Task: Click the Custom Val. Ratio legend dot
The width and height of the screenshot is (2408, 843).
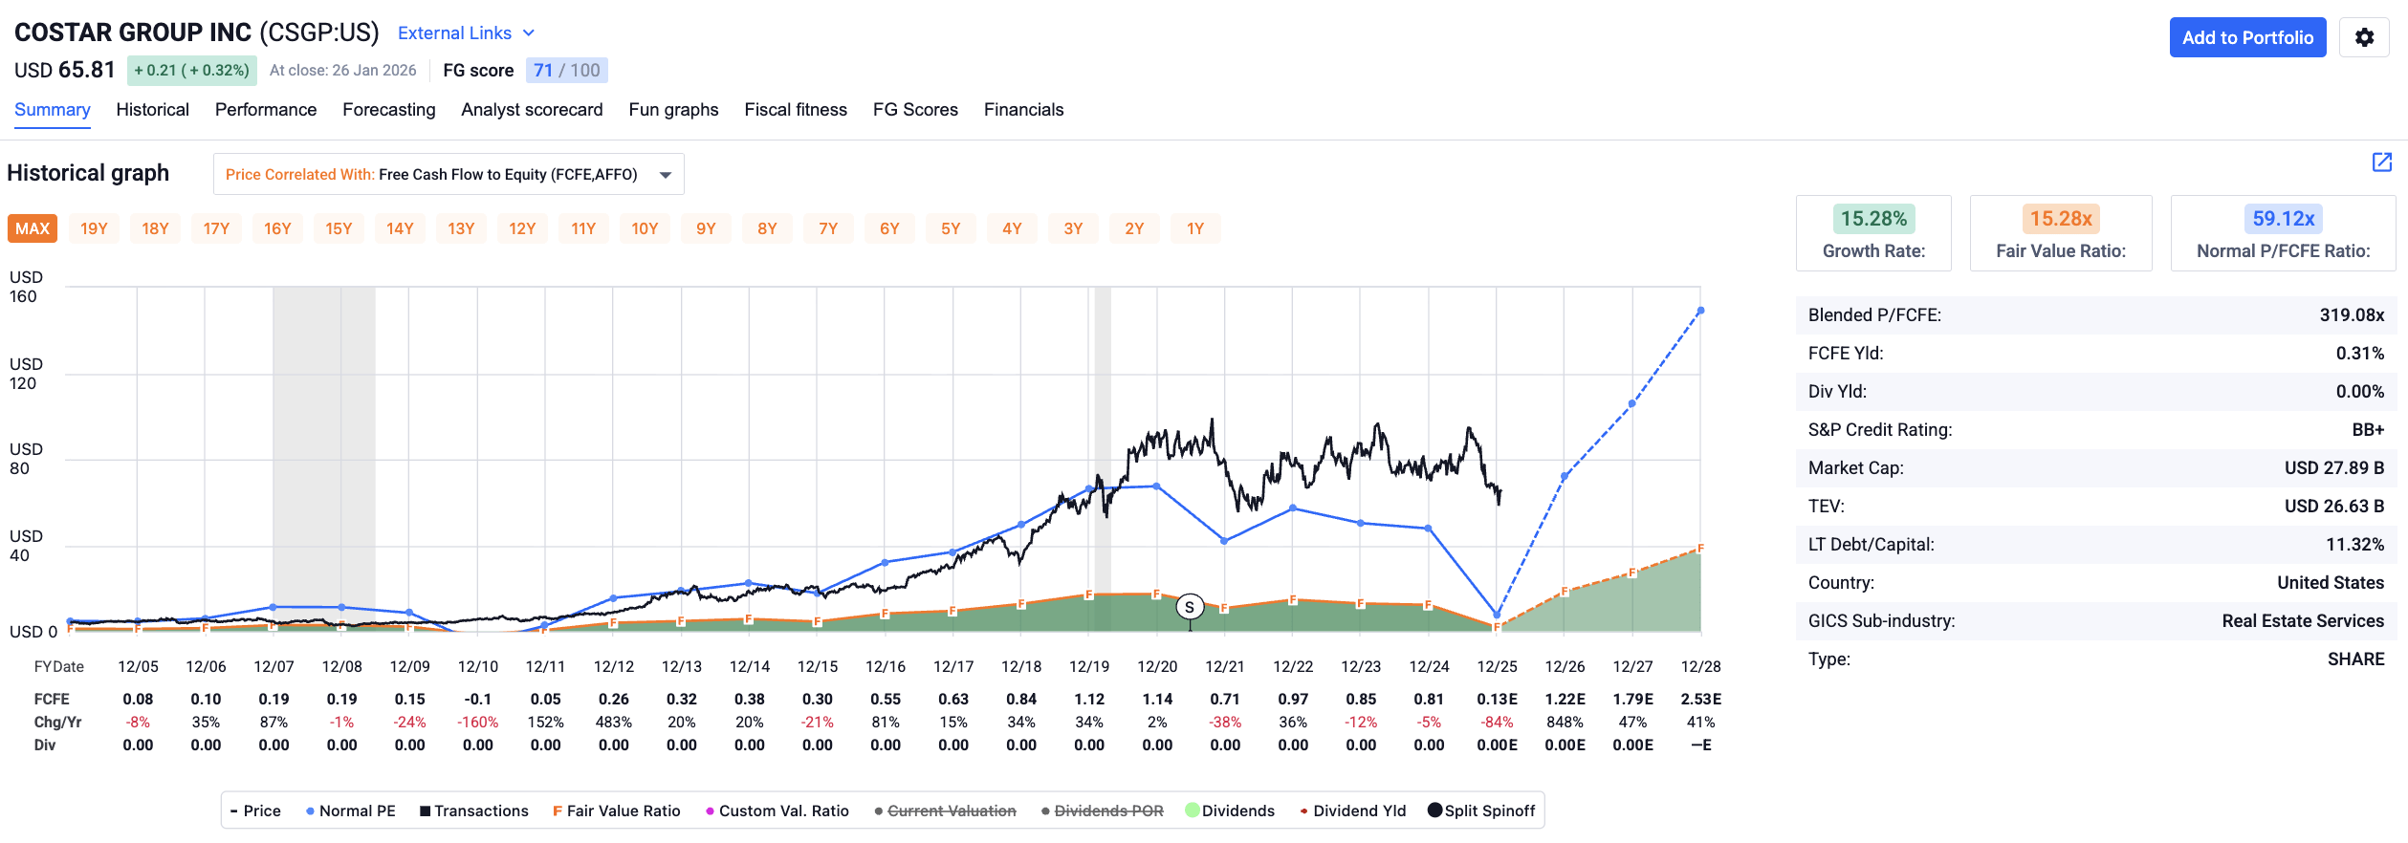Action: (710, 811)
